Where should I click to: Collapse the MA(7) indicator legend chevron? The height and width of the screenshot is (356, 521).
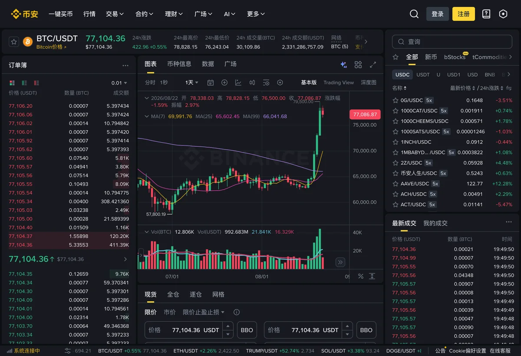tap(146, 116)
